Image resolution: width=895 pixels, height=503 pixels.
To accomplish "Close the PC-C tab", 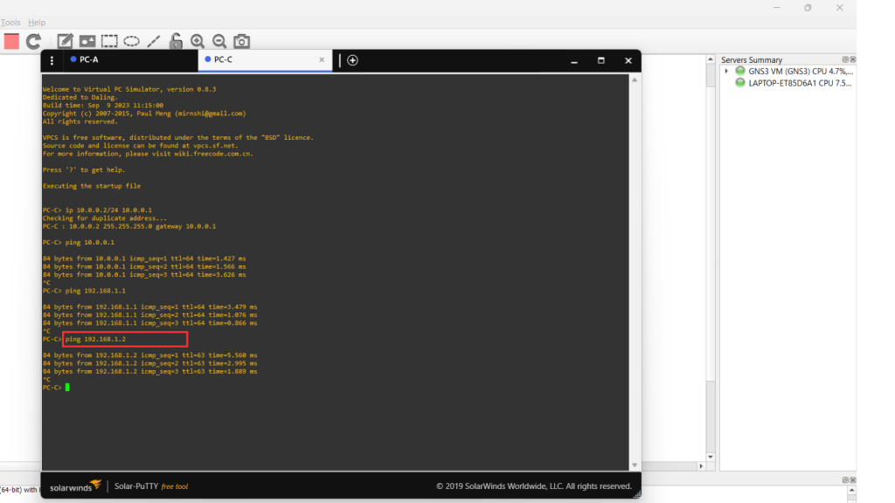I will click(x=322, y=60).
